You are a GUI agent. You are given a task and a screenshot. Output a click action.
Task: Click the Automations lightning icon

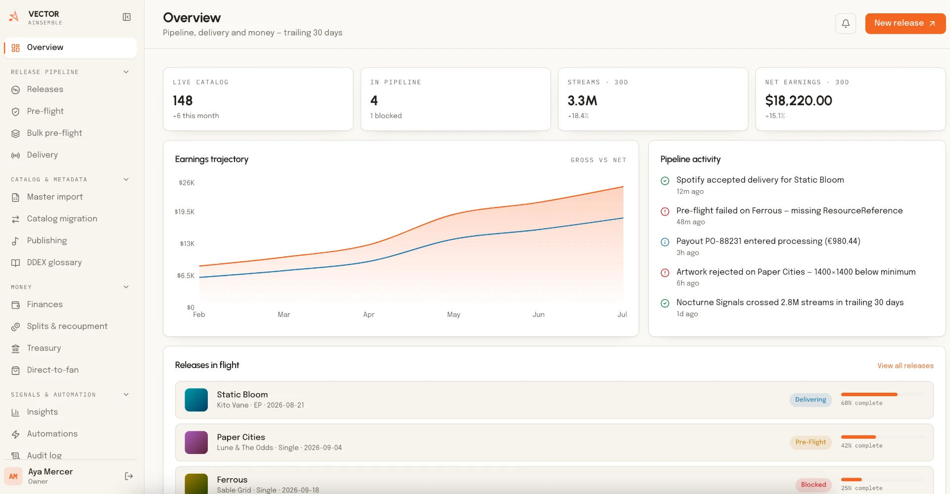(16, 434)
